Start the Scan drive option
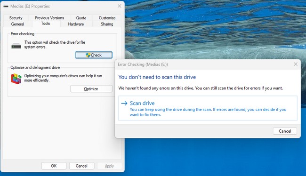The image size is (306, 176). tap(208, 108)
